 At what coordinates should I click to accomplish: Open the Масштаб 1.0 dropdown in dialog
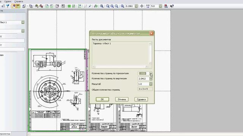[x=151, y=84]
